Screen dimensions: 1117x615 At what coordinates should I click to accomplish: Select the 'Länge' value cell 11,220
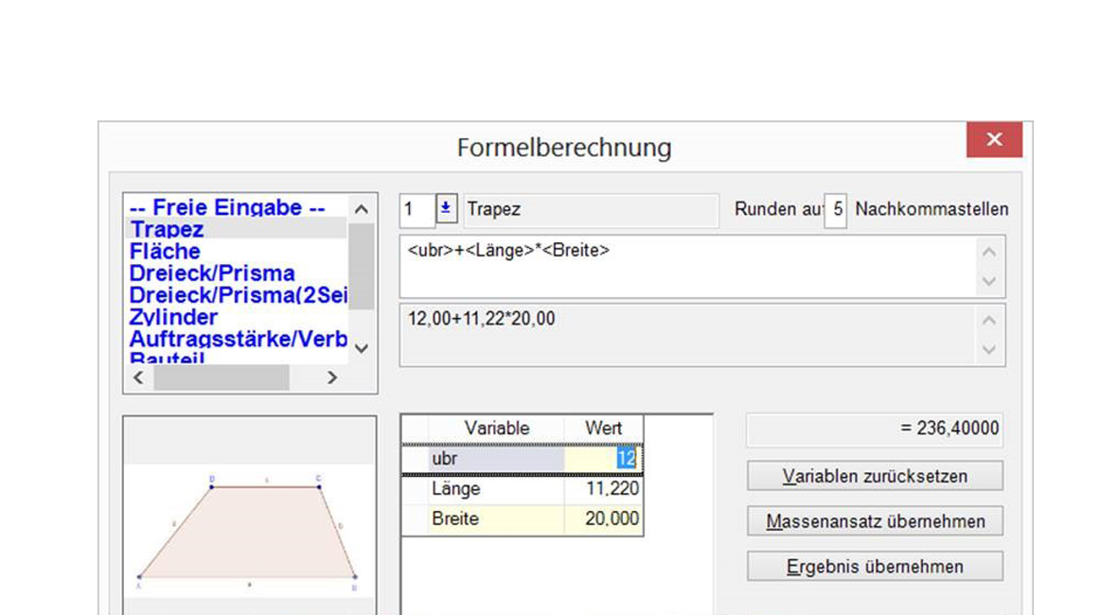pyautogui.click(x=602, y=489)
